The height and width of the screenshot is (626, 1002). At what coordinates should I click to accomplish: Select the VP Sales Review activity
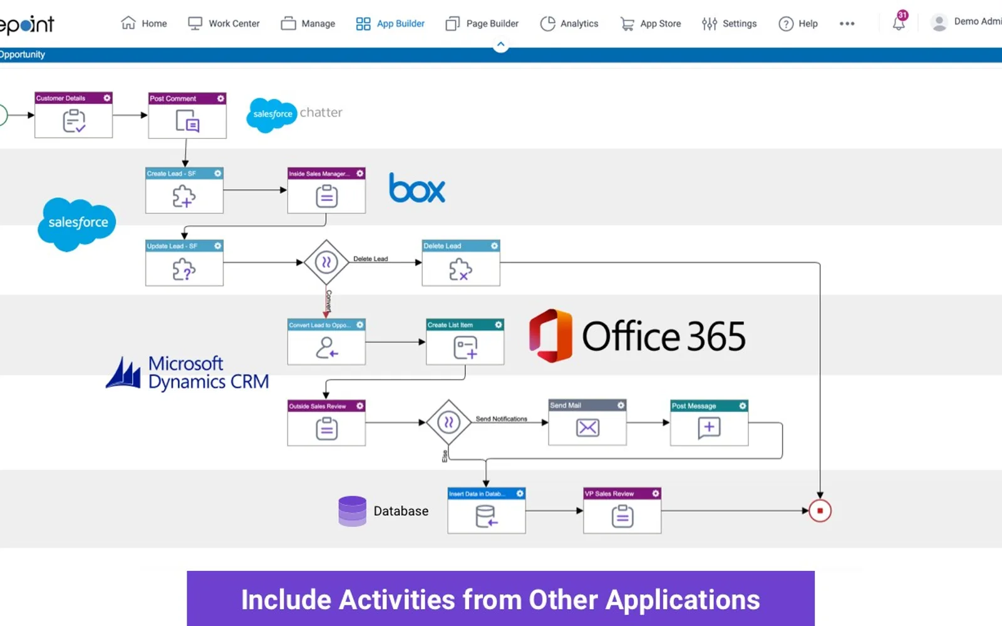(622, 511)
